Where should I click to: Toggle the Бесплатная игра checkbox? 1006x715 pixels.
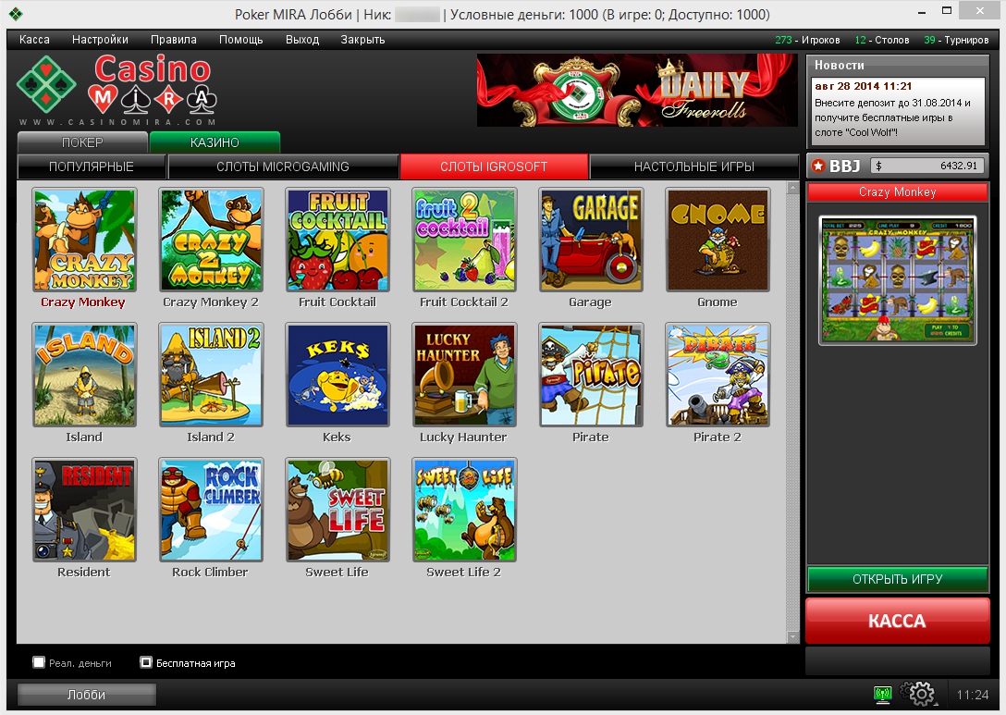click(146, 662)
